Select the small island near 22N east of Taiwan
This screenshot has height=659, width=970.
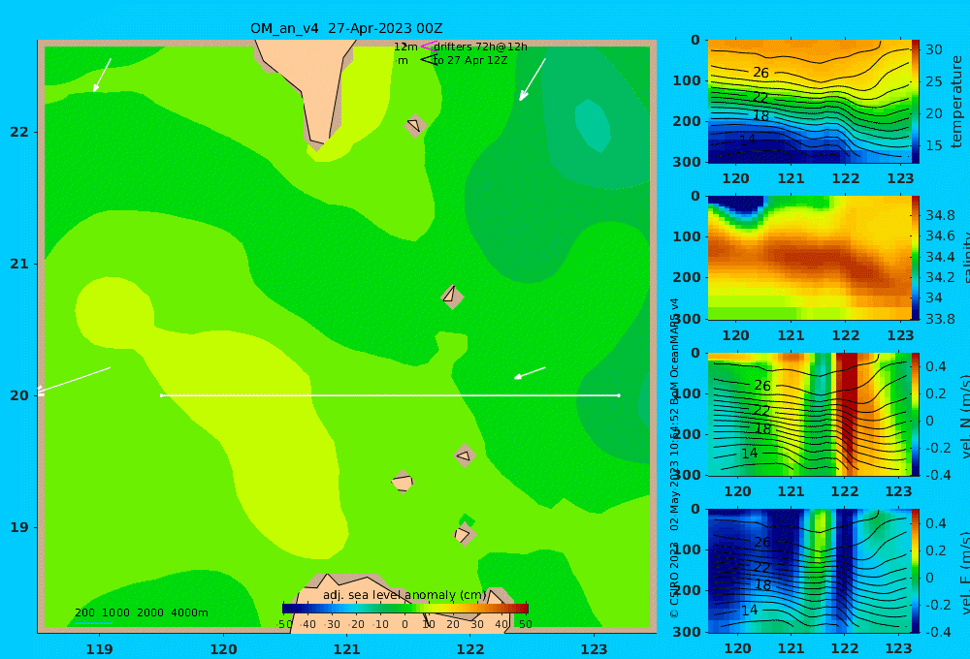point(415,126)
